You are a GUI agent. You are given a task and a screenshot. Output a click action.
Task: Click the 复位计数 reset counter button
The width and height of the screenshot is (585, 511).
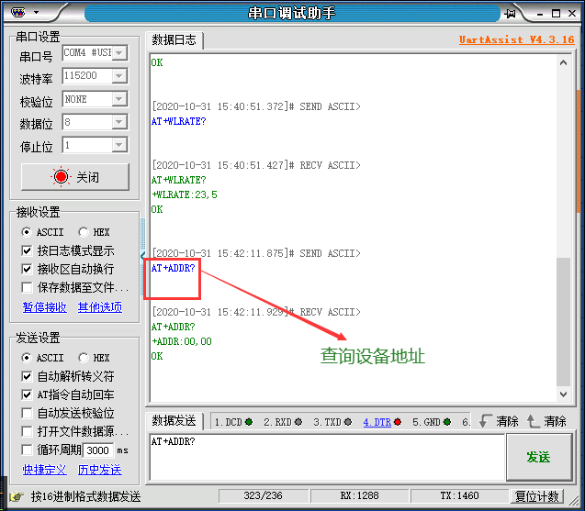coord(536,496)
